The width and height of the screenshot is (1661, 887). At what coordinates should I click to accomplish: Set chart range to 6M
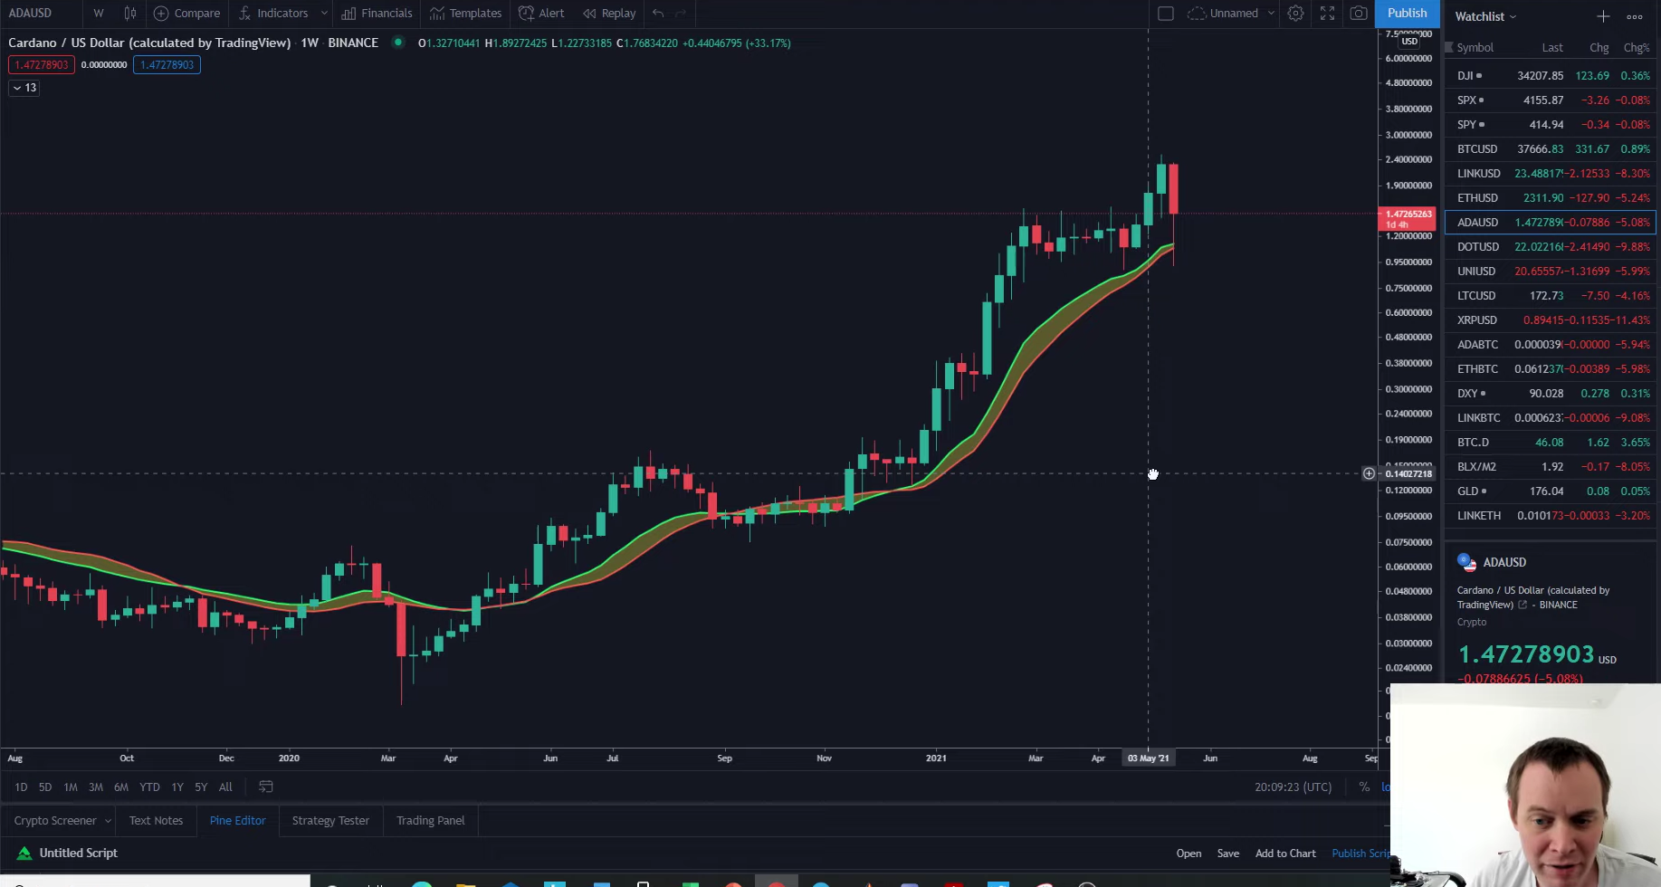[121, 787]
